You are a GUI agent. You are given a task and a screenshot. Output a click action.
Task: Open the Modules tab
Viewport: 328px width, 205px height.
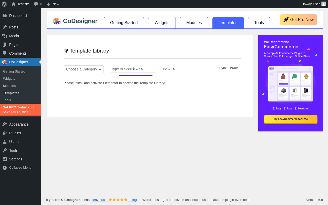[194, 23]
